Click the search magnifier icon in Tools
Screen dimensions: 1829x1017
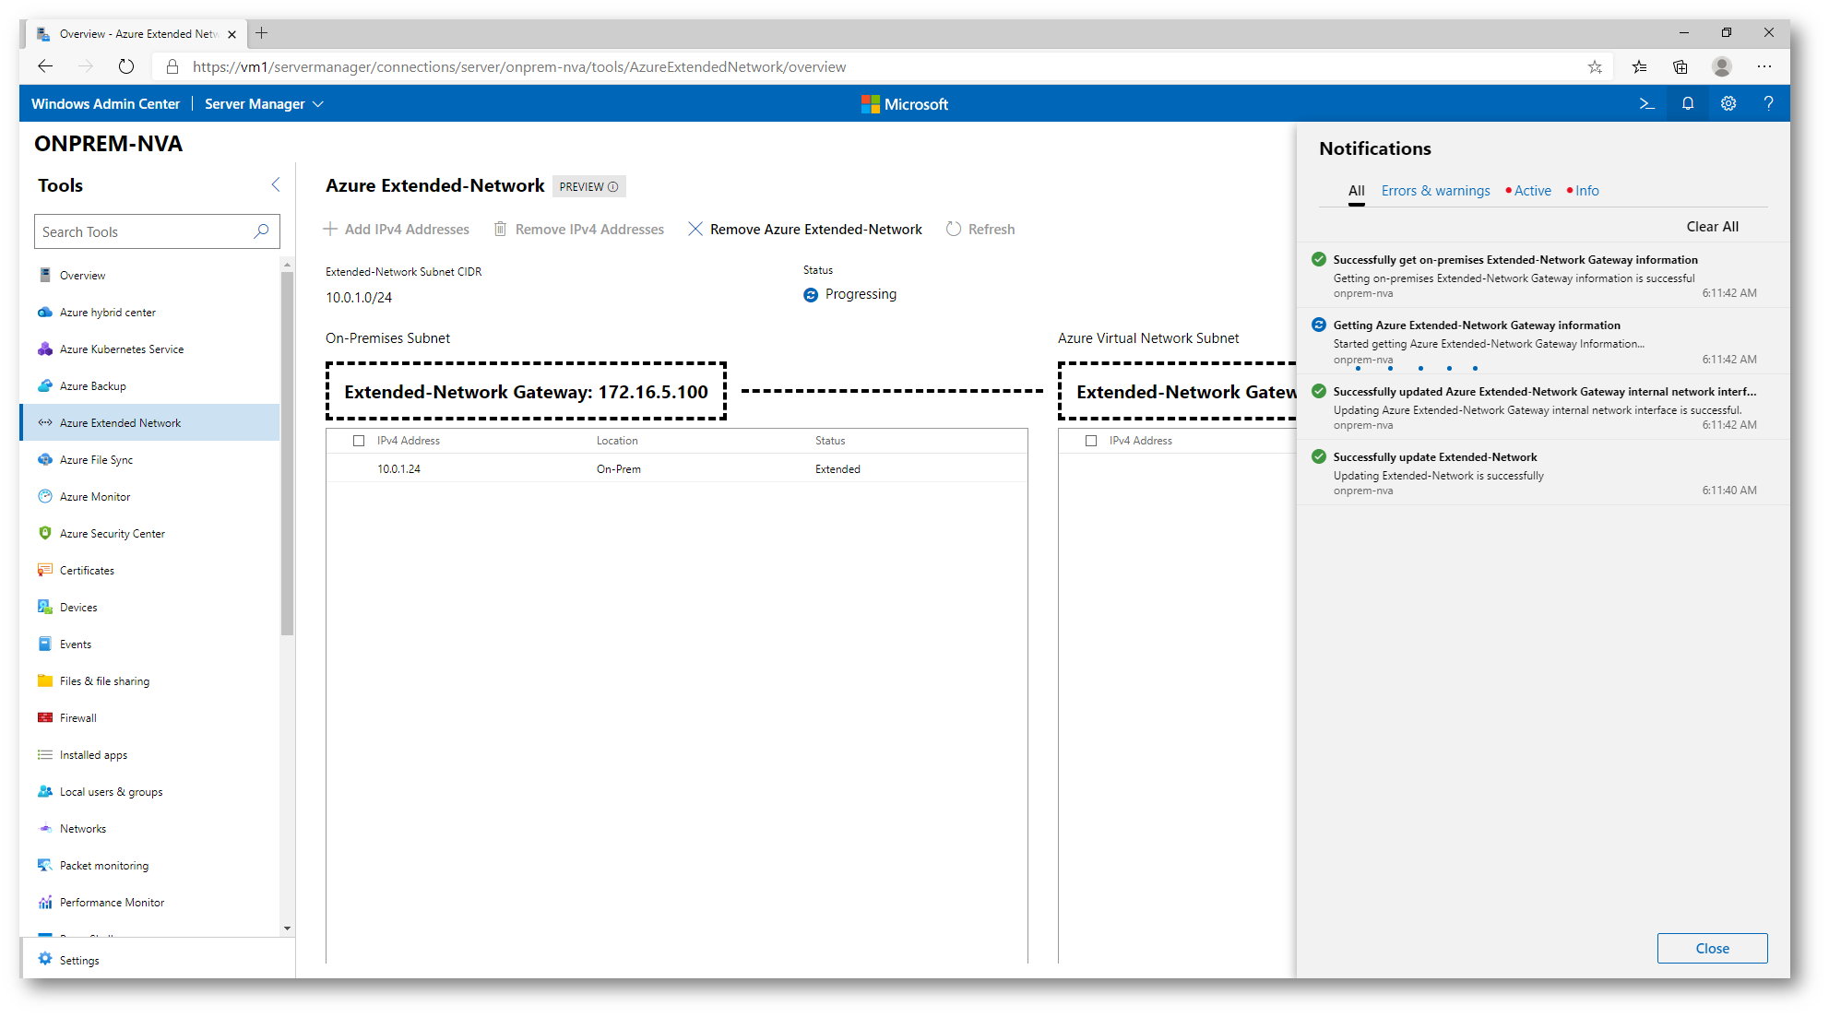[262, 231]
